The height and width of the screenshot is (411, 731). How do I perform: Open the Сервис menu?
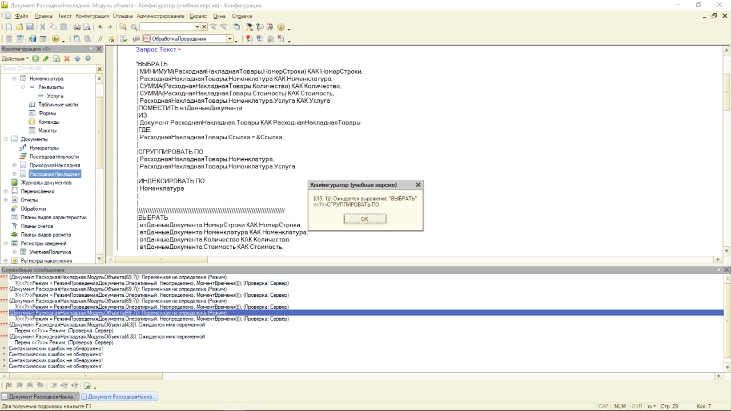click(198, 16)
